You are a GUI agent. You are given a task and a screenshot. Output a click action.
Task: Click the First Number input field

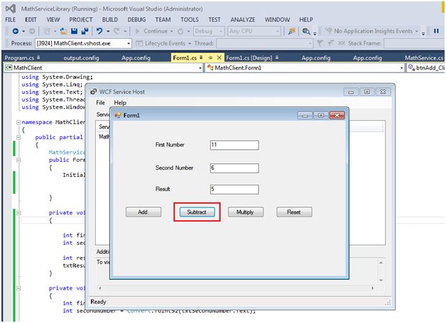(x=234, y=145)
